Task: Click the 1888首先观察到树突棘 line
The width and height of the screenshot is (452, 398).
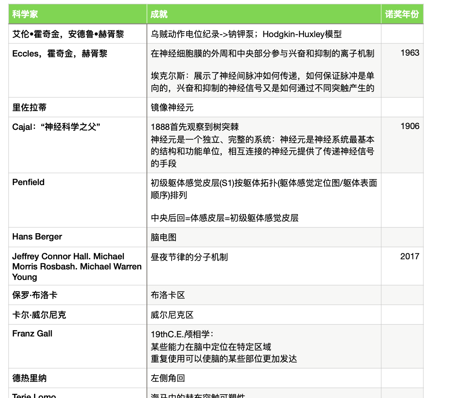Action: coord(194,127)
